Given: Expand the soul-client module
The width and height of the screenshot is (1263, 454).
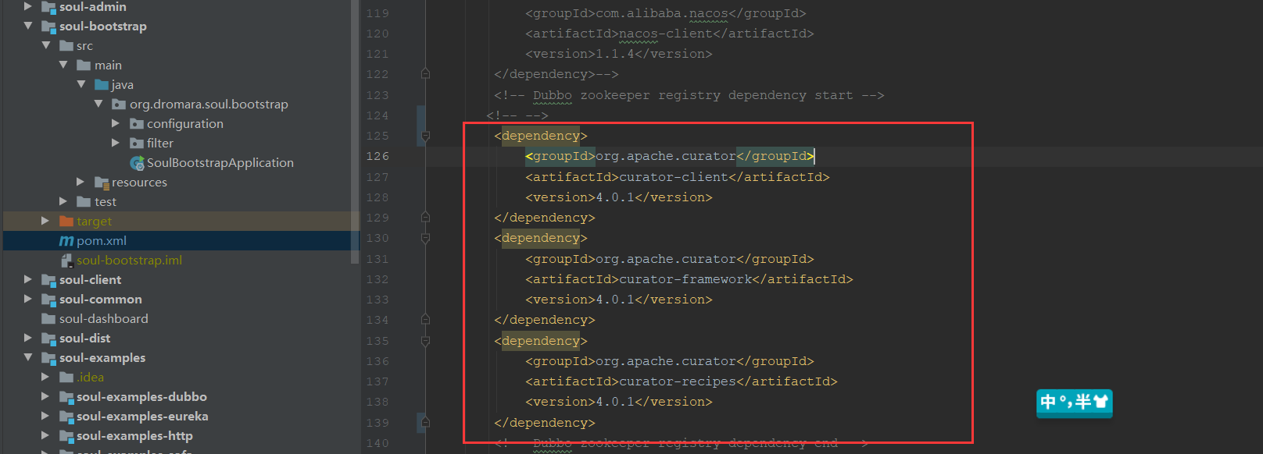Looking at the screenshot, I should (28, 279).
